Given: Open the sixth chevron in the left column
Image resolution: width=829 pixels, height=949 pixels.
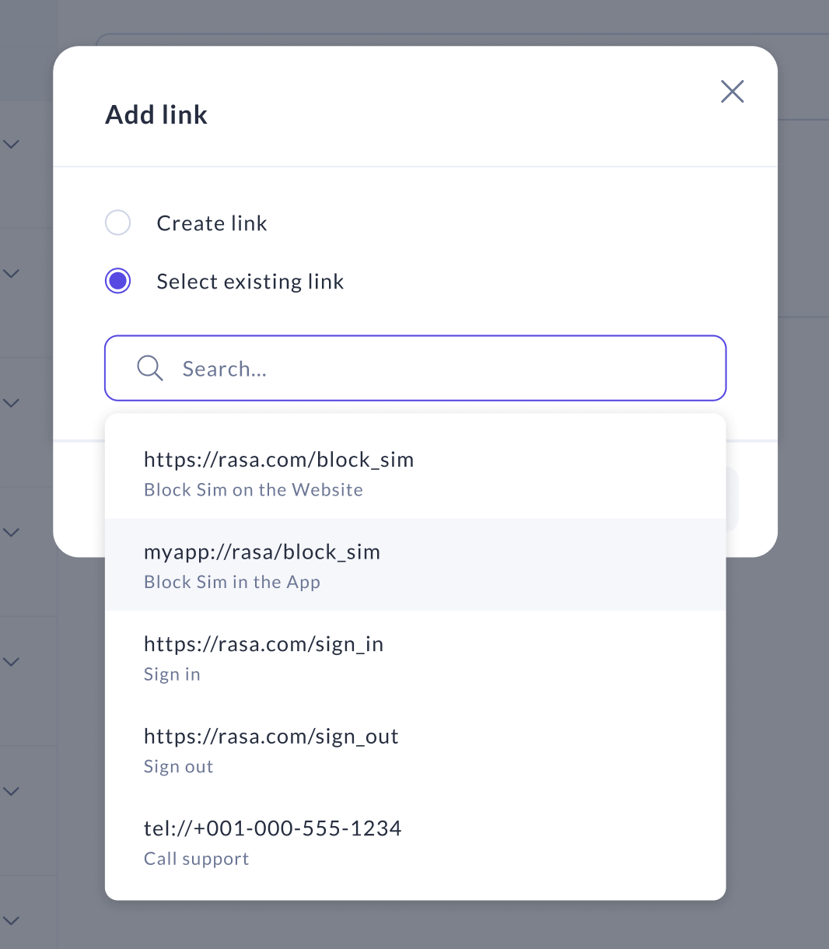Looking at the screenshot, I should coord(12,791).
